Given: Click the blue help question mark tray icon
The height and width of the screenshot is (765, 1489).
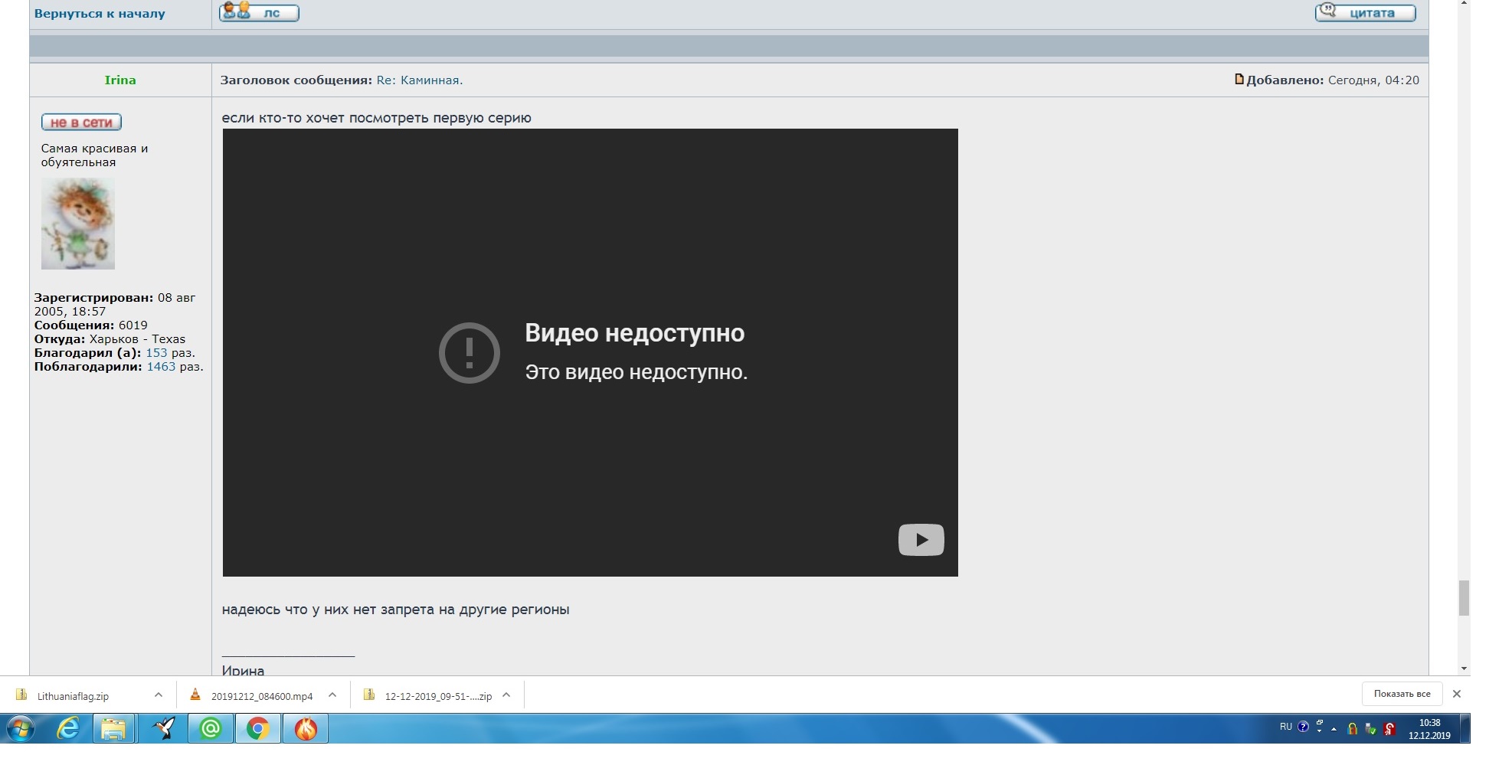Looking at the screenshot, I should coord(1303,727).
